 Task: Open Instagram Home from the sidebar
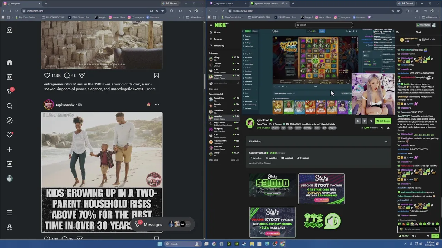pos(10,62)
